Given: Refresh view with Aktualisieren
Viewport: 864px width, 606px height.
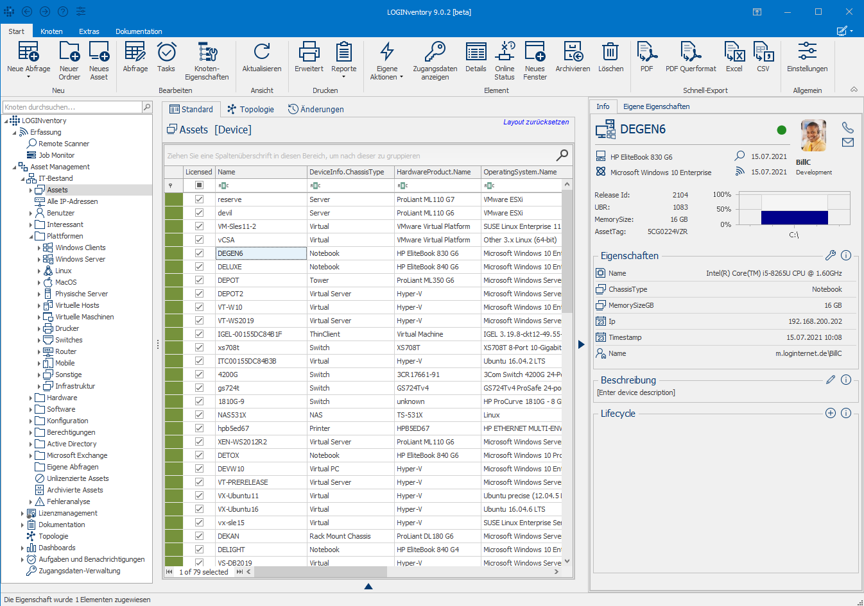Looking at the screenshot, I should point(262,57).
